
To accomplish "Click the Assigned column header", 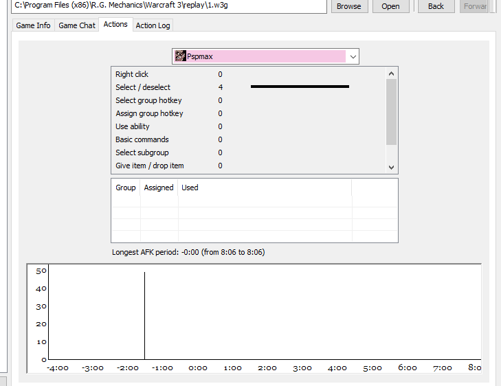I will (159, 188).
